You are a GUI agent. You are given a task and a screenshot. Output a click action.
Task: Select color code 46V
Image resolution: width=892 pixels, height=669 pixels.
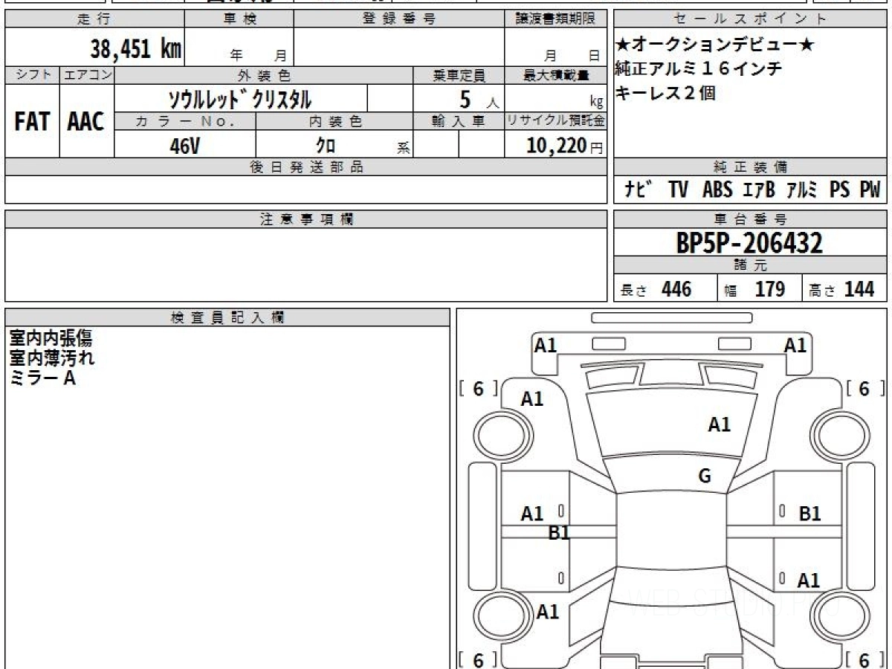coord(184,146)
